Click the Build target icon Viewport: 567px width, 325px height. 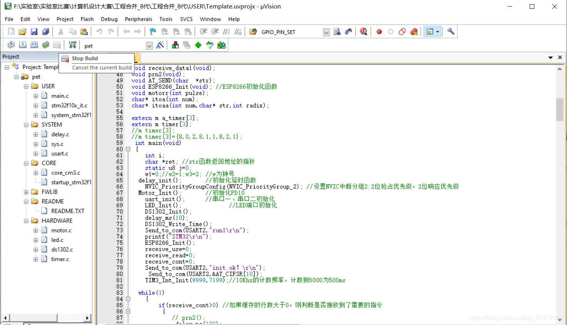pos(23,45)
